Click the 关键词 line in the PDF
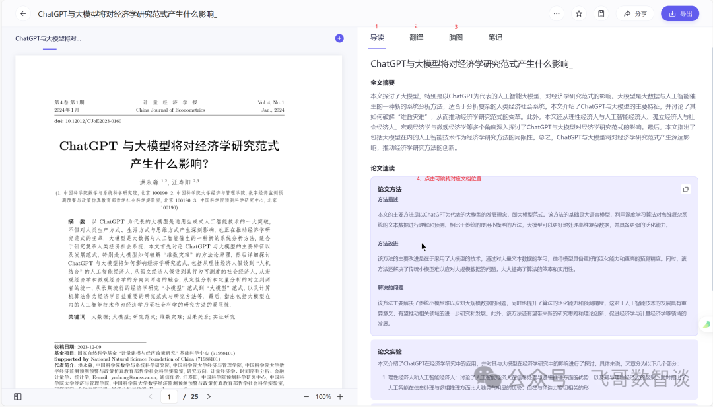713x407 pixels. pos(151,317)
